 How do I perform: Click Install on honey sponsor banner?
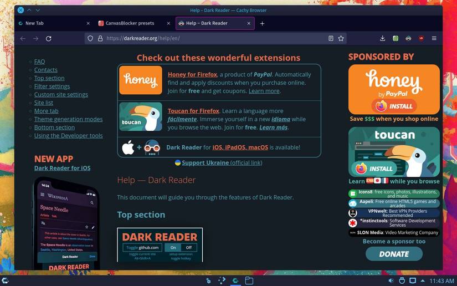point(394,106)
